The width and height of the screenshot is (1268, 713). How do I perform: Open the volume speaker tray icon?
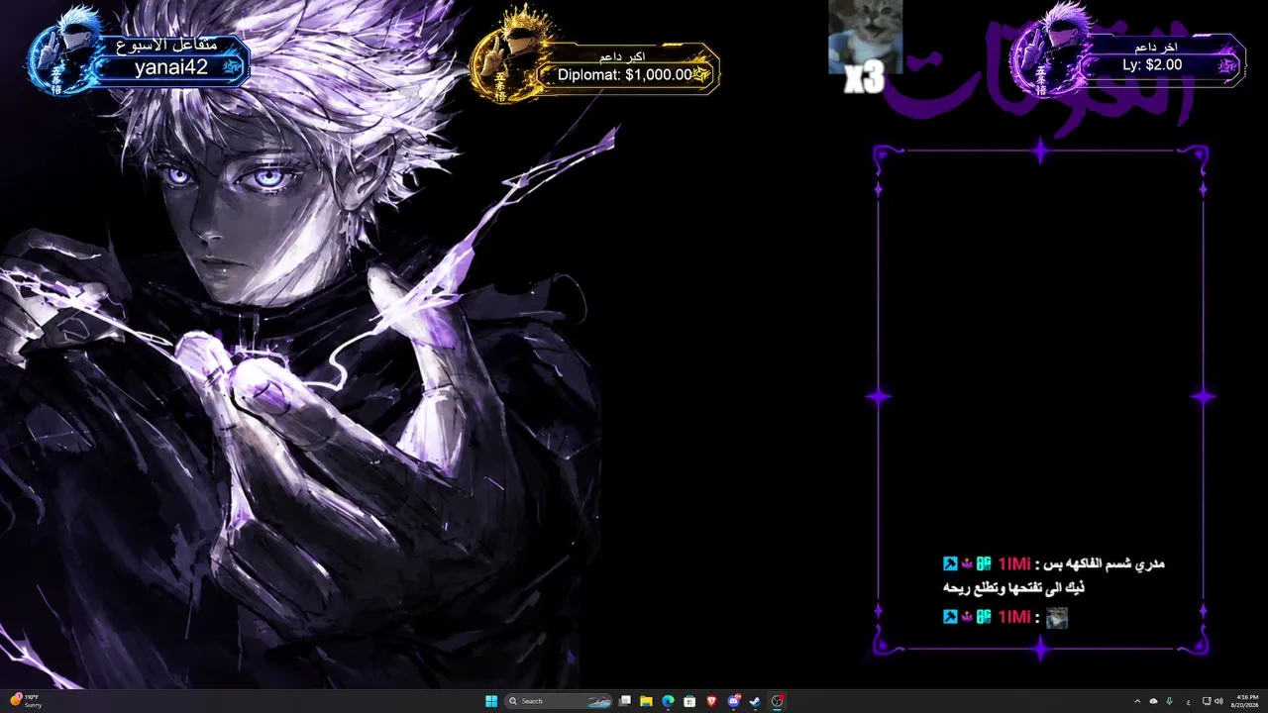click(1218, 701)
